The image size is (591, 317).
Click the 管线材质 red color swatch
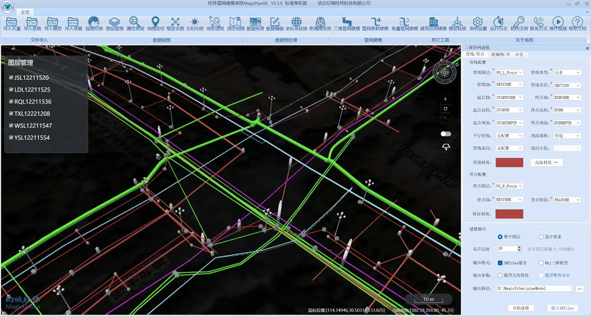pyautogui.click(x=509, y=162)
